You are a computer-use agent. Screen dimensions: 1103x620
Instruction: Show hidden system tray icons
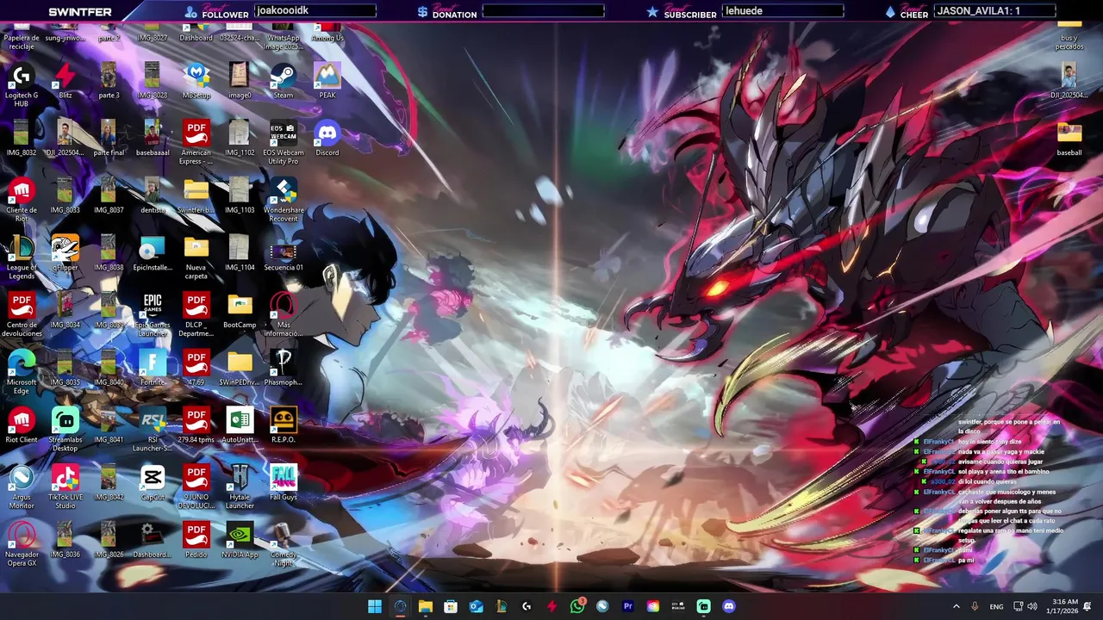(956, 606)
